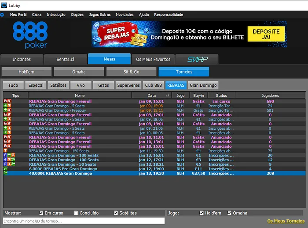Select REBAJAS Gran Domingo - 150 Seats row
308x228 pixels.
154,151
